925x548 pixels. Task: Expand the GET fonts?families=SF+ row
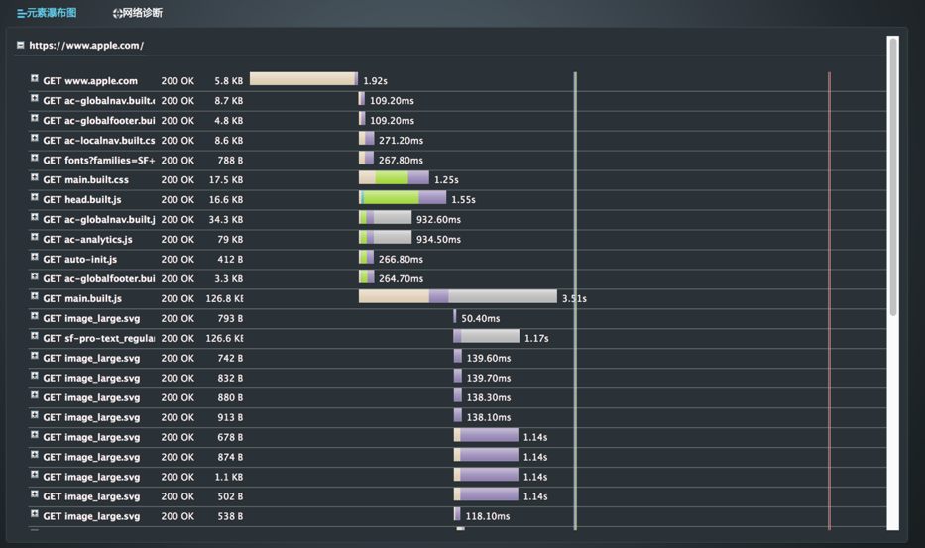click(x=35, y=158)
